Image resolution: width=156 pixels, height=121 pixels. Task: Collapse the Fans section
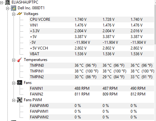(x=14, y=83)
